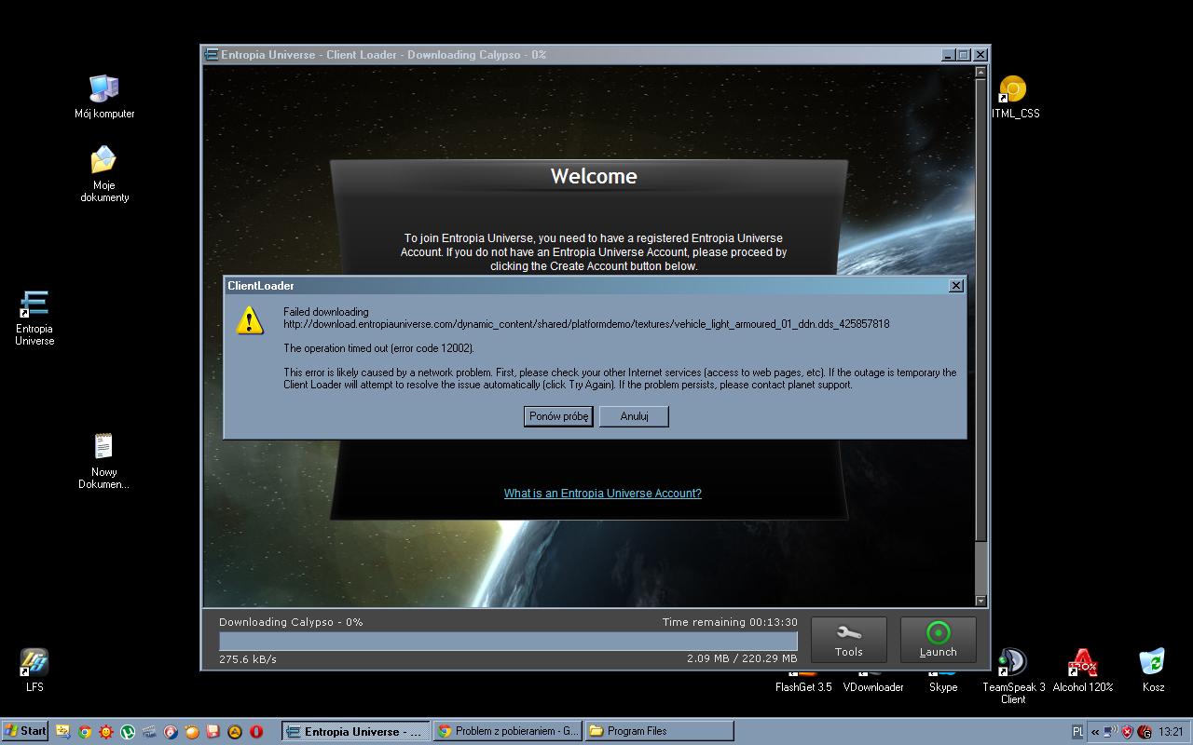Switch to Problem z pobieraniem Chrome window
This screenshot has width=1193, height=745.
pyautogui.click(x=508, y=731)
